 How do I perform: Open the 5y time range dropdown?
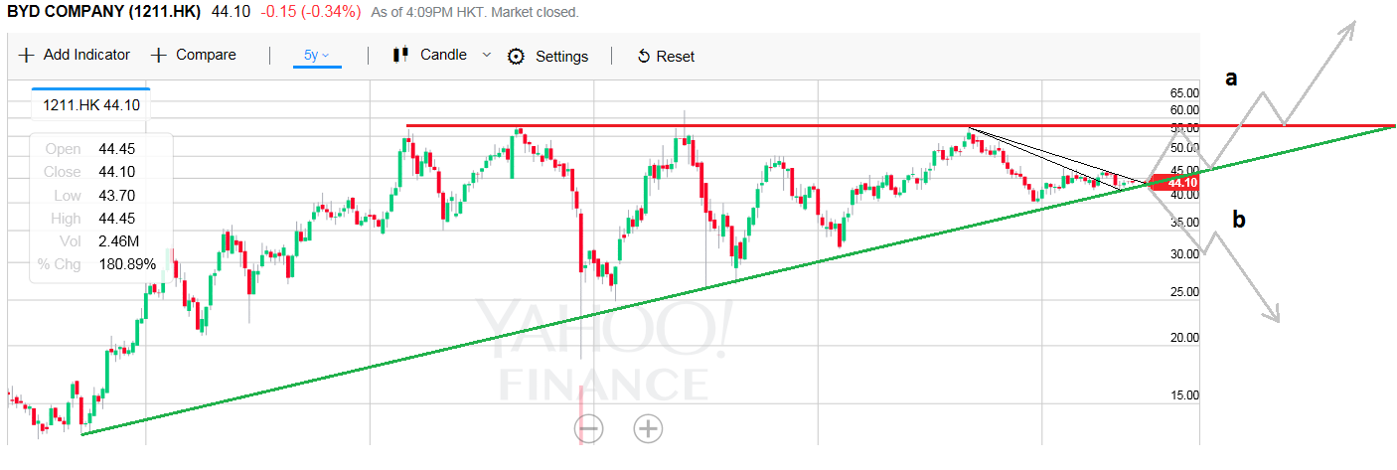tap(316, 56)
